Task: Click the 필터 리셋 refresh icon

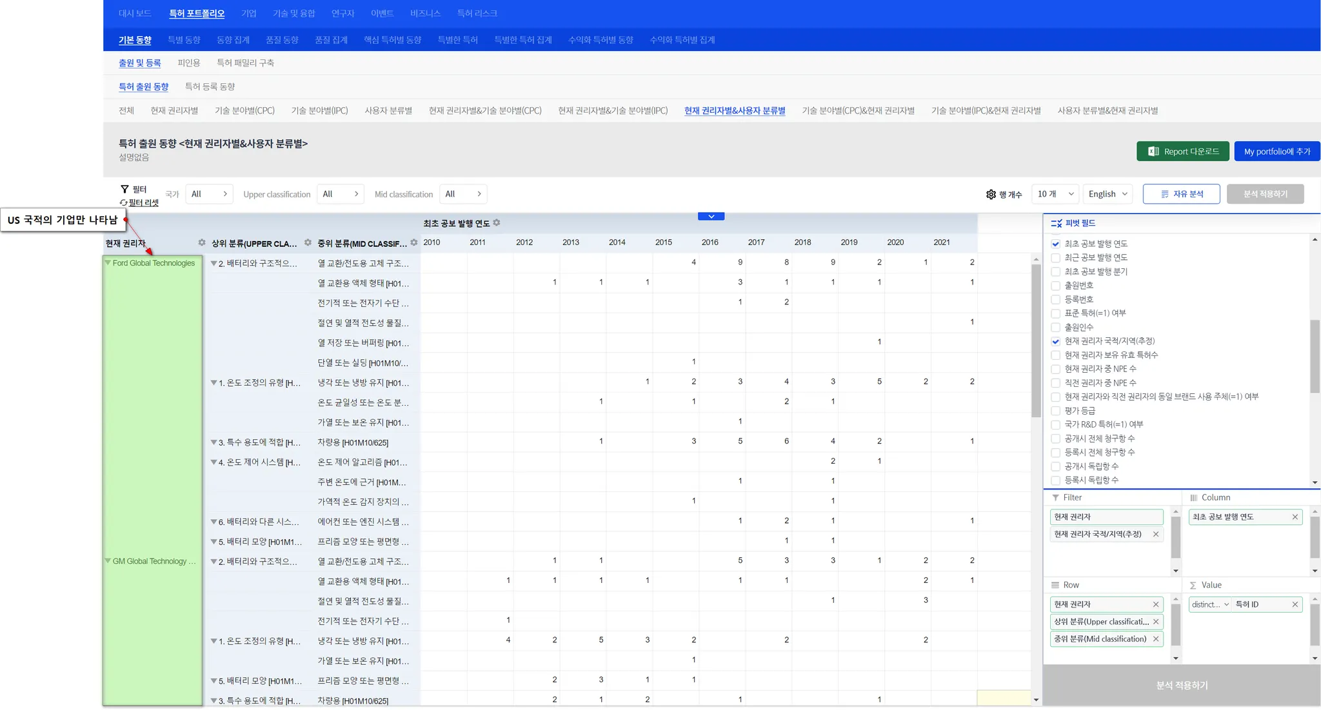Action: [x=123, y=202]
